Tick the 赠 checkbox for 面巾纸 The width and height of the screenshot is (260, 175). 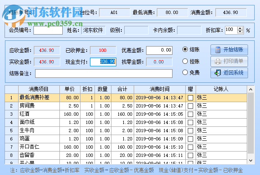(190, 122)
